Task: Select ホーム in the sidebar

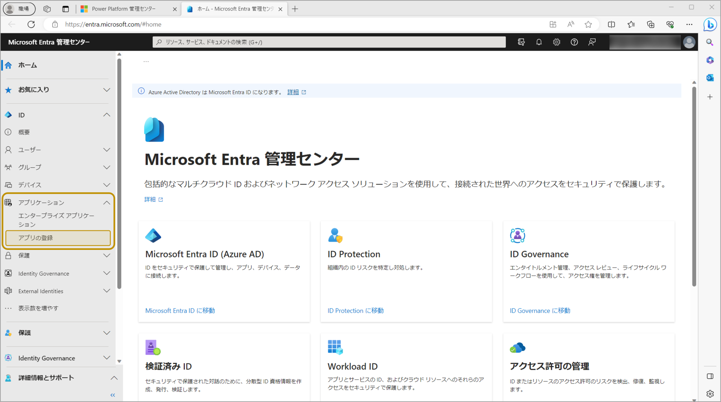Action: coord(27,65)
